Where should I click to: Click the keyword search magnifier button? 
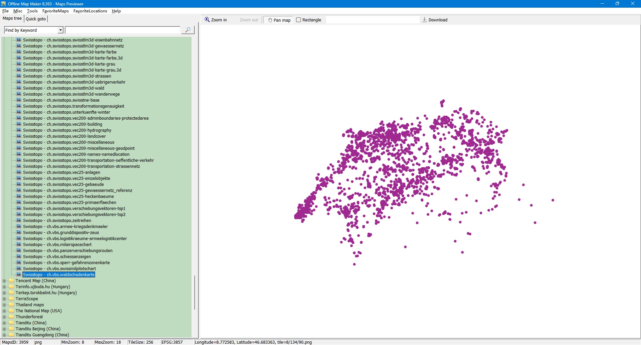click(188, 30)
